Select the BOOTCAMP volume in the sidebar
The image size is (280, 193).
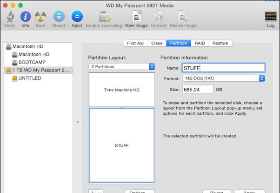39,62
